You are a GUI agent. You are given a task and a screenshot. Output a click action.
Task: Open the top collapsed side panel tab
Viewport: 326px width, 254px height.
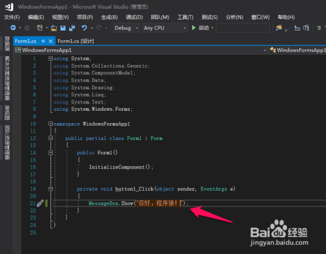pyautogui.click(x=7, y=44)
